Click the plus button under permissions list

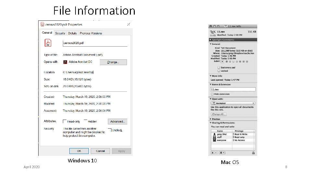point(213,153)
